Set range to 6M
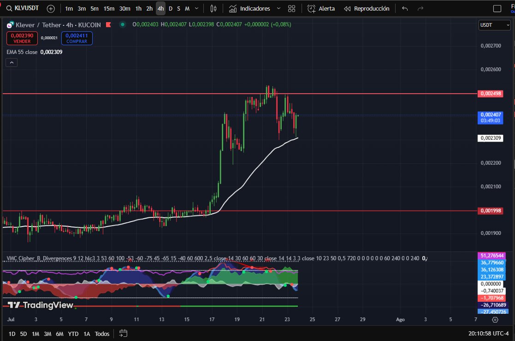 59,334
